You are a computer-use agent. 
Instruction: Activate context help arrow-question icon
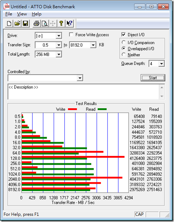tap(69, 23)
